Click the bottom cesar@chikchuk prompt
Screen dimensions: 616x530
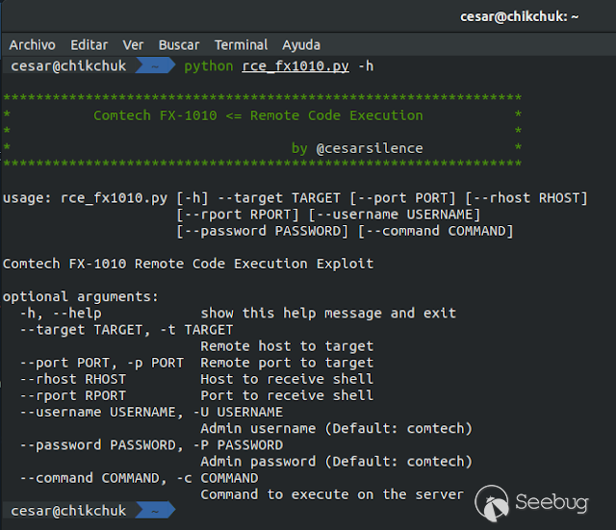(x=68, y=511)
